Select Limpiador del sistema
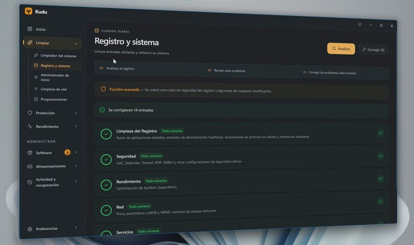The image size is (414, 245). (57, 55)
